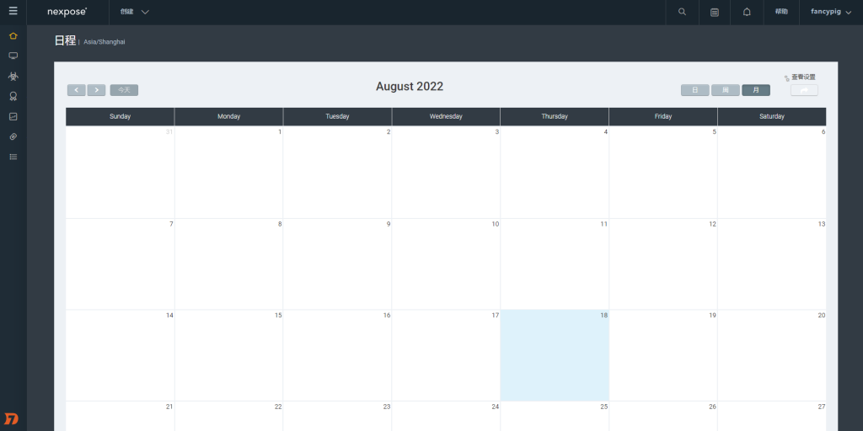863x431 pixels.
Task: Select the August 10 day cell
Action: click(446, 263)
